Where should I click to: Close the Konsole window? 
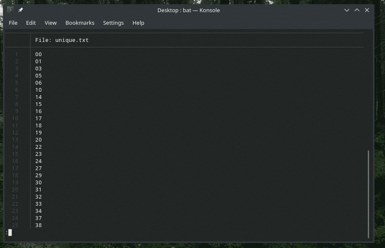(367, 10)
